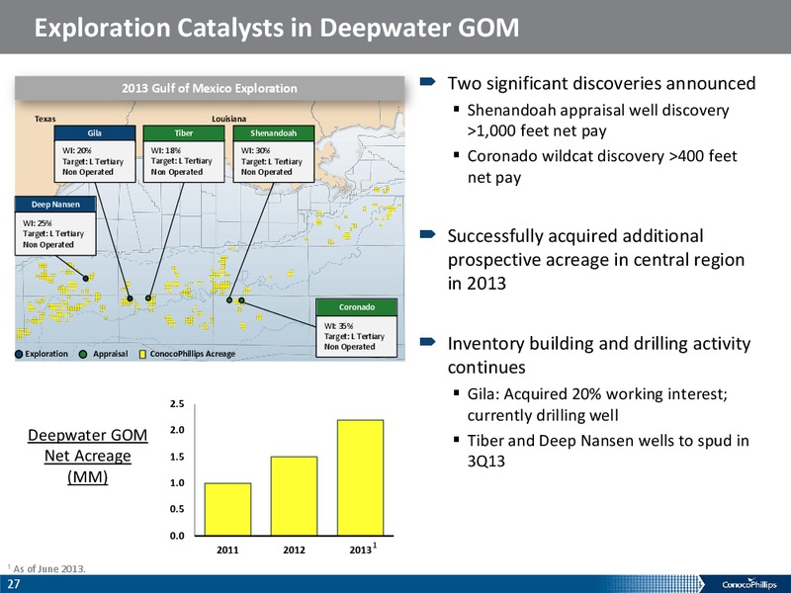
Task: Click the 'WI: 18%' text in Tiber box
Action: (166, 150)
